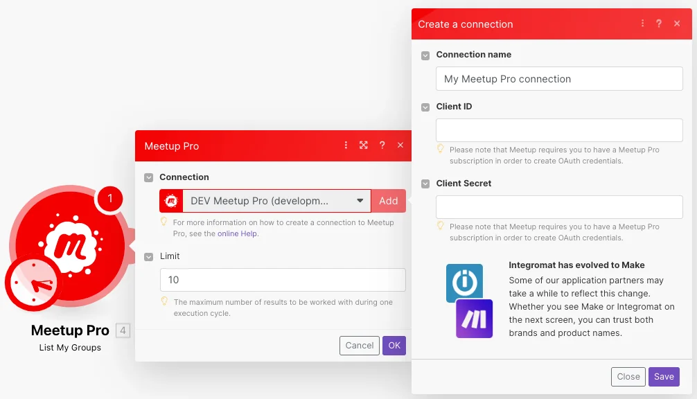Click the 'List My Groups' module subtitle
Screen dimensions: 697x399
70,348
